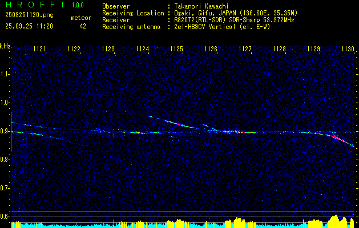Click the 1121 time marker
359x228 pixels.
tap(39, 49)
